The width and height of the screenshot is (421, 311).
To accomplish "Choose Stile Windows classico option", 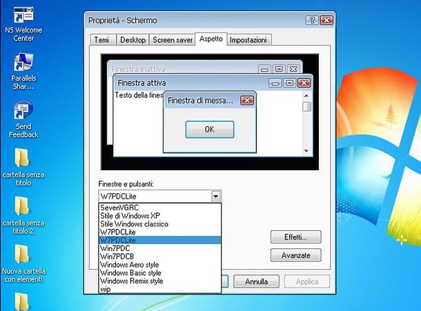I will [160, 224].
